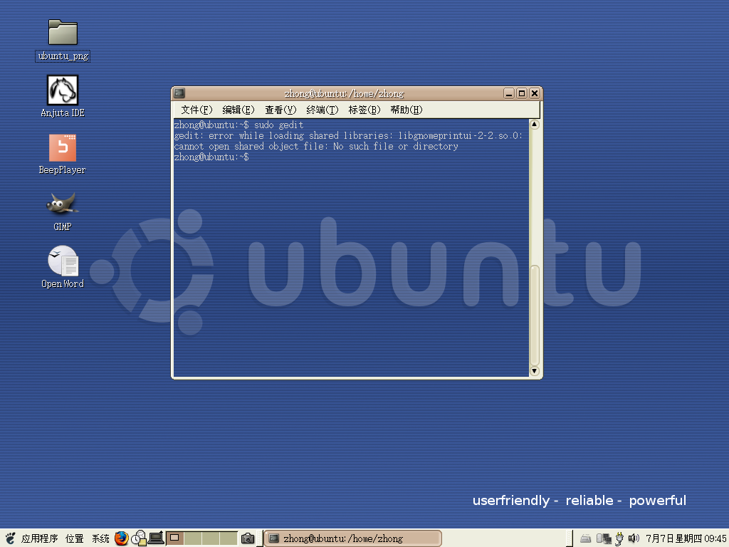The image size is (729, 547).
Task: Open the clock-and-mail panel launcher
Action: point(139,538)
